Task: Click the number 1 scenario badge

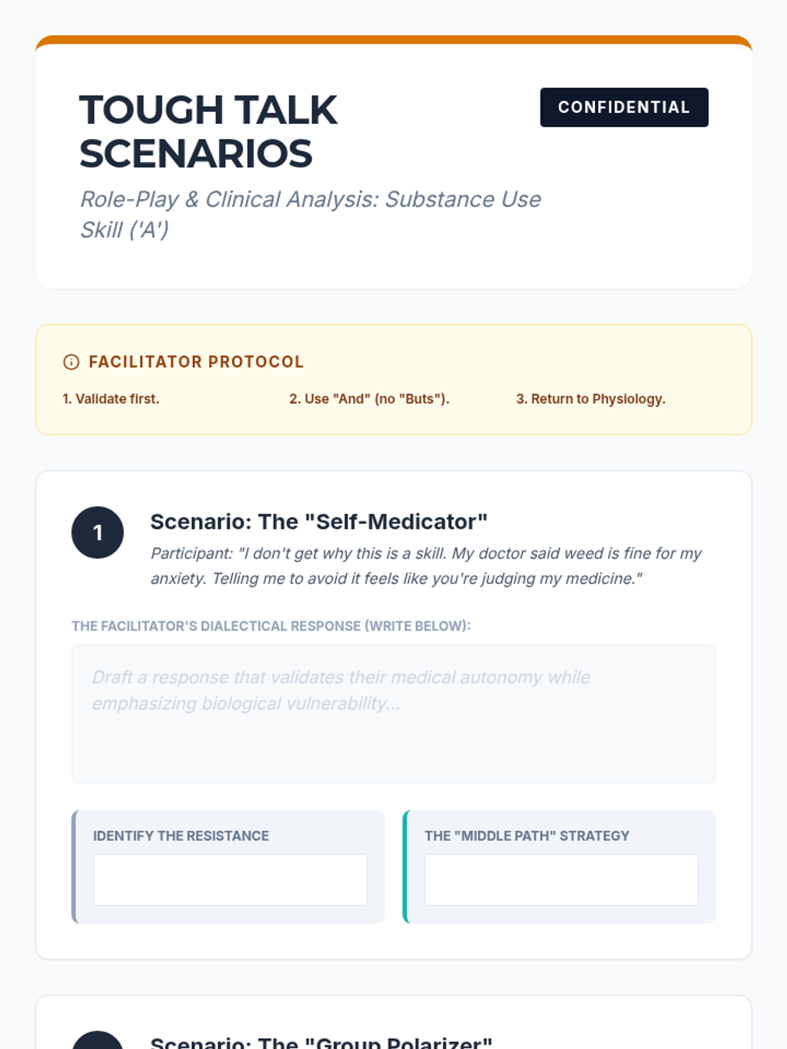Action: point(98,532)
